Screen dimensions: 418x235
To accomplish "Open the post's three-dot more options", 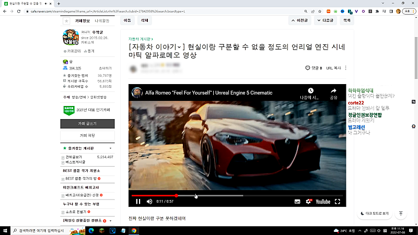I will 346,68.
